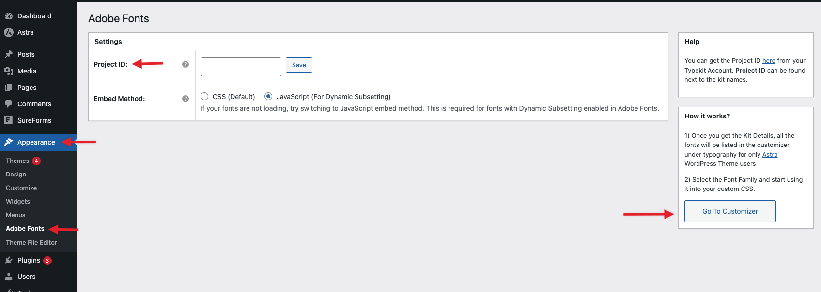Click the Go To Customizer button

coord(730,211)
